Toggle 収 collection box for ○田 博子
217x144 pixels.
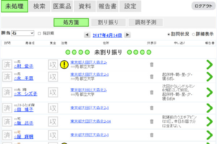pyautogui.click(x=53, y=108)
